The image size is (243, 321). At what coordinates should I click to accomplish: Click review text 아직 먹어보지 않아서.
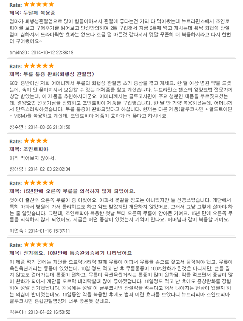pyautogui.click(x=33, y=158)
